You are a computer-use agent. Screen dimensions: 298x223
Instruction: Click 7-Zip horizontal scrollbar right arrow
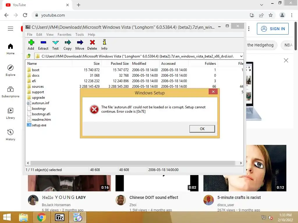pos(241,163)
